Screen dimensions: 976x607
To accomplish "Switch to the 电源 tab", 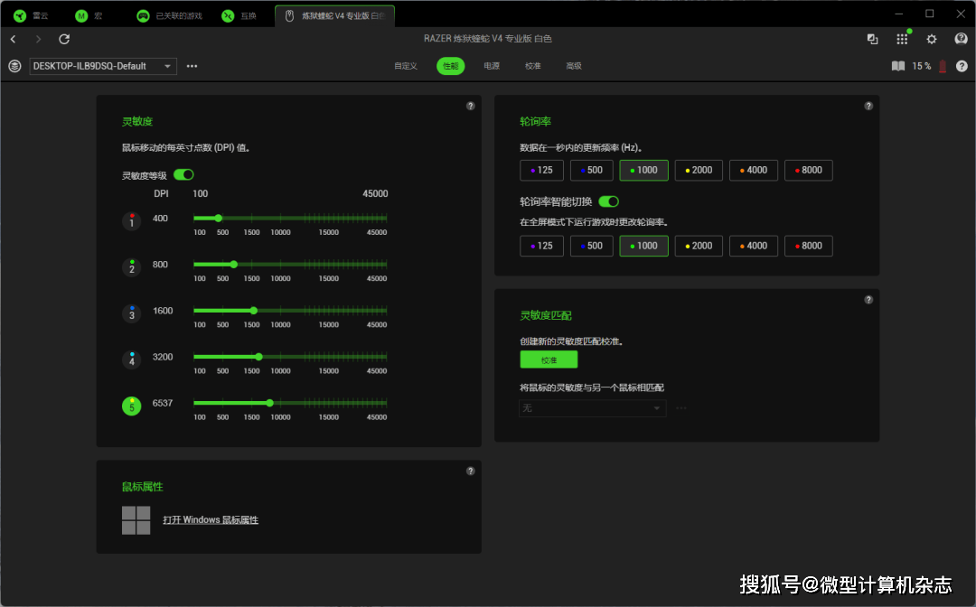I will [x=492, y=66].
